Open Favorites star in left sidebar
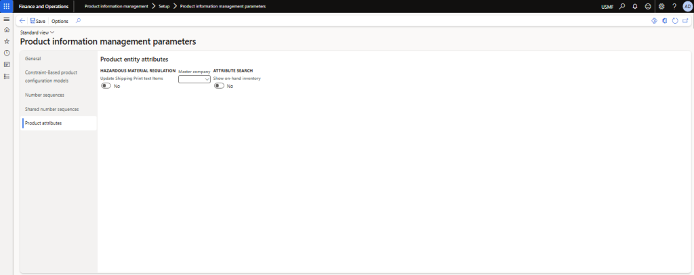Screen dimensions: 694x275 [7, 41]
